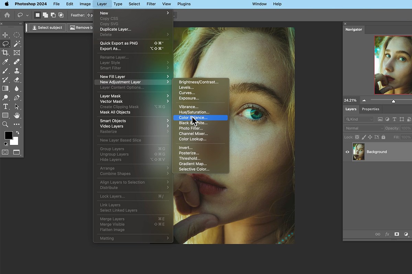Click Duplicate Layer menu entry

pyautogui.click(x=115, y=29)
